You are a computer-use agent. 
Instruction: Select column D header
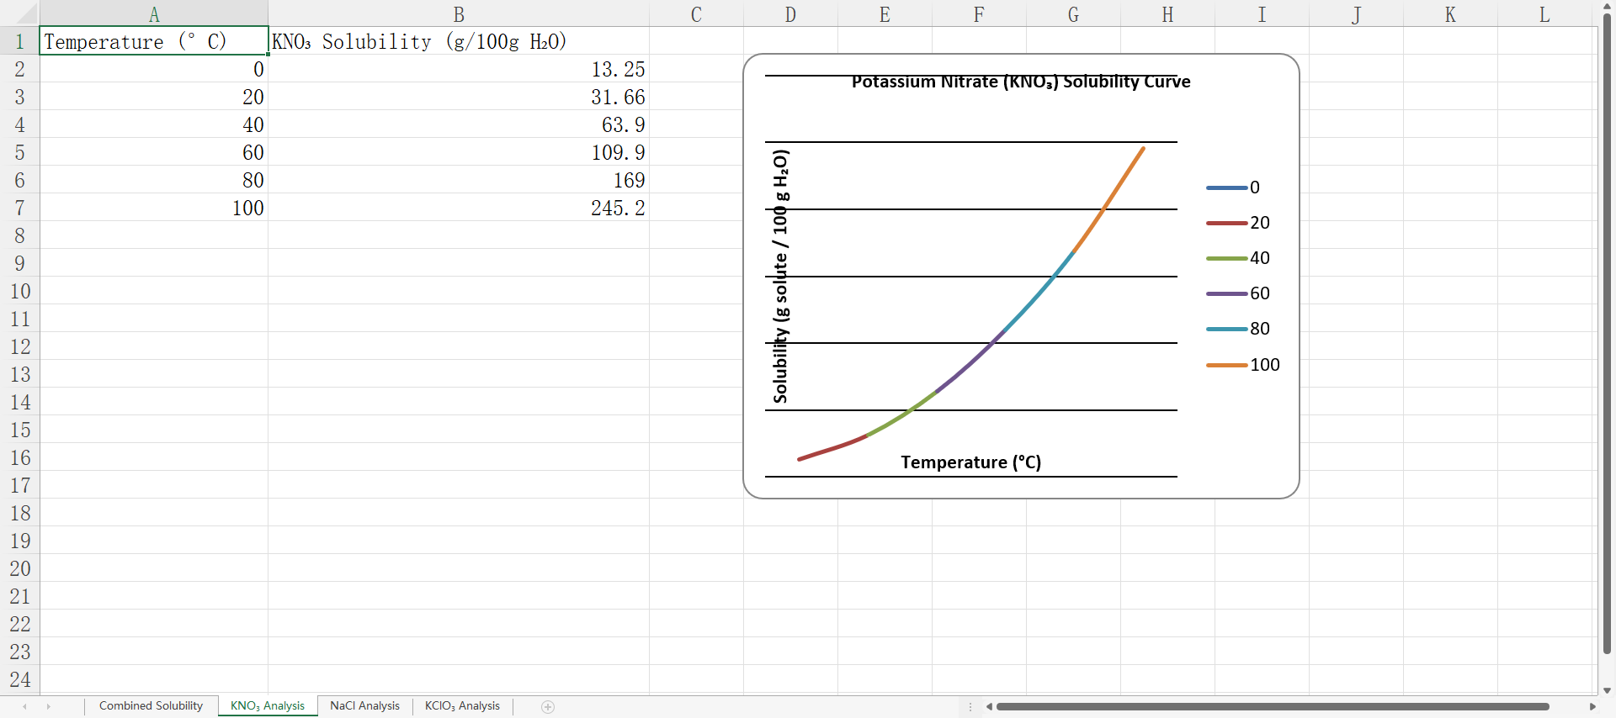click(x=790, y=14)
